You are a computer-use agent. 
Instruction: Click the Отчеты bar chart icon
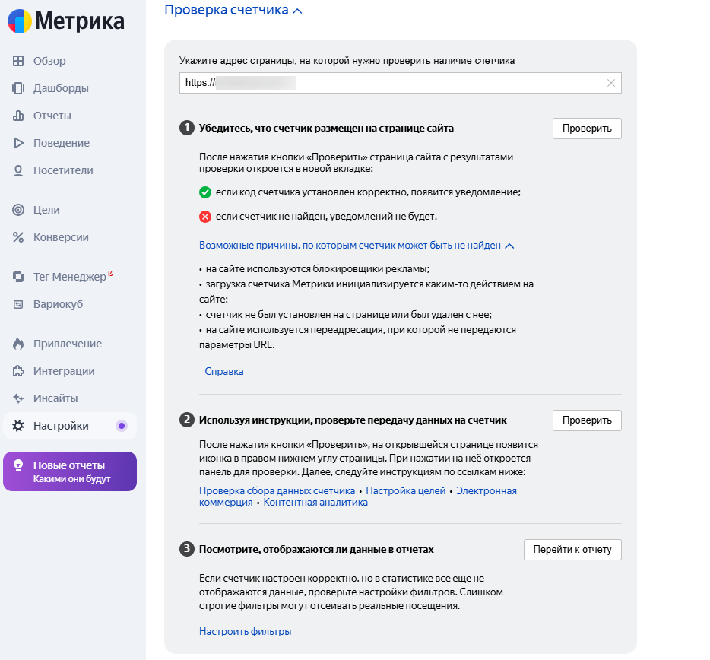[18, 116]
